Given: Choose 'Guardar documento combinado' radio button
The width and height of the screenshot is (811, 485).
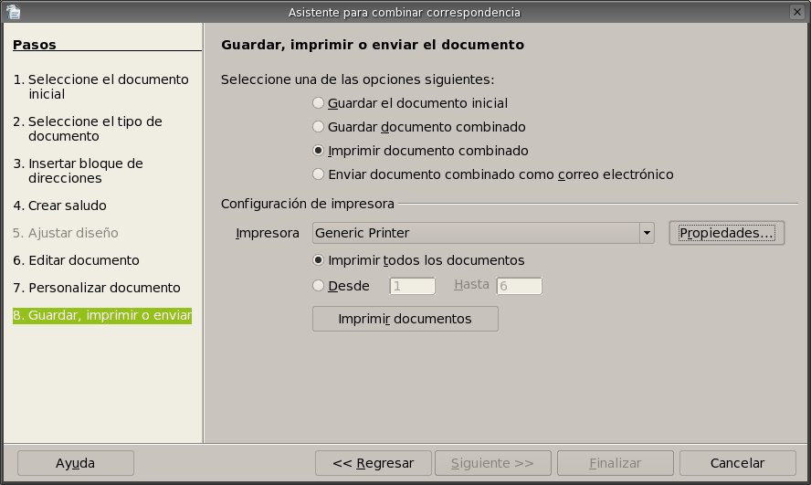Looking at the screenshot, I should tap(319, 127).
